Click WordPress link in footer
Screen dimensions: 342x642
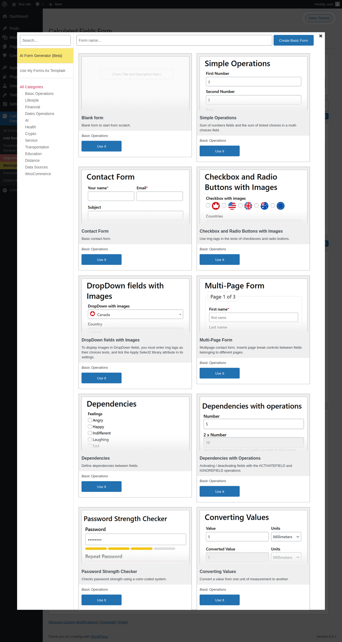99,637
